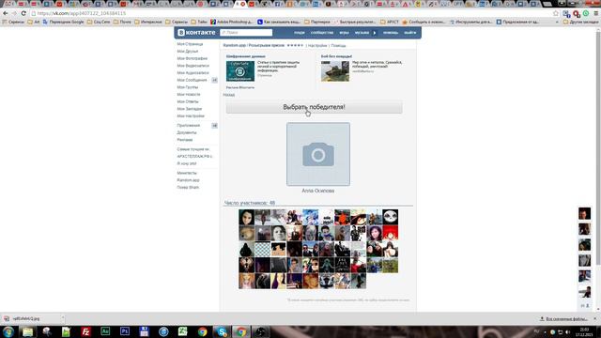Click сообщества in VK header

coord(322,33)
